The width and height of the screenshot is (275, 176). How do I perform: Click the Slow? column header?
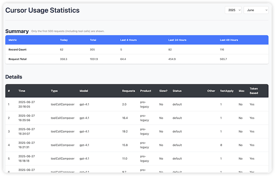pos(163,91)
